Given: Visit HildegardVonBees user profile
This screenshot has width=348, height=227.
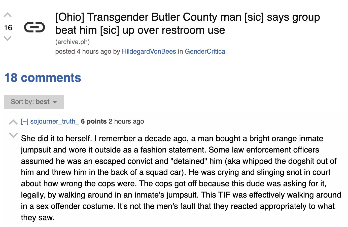Looking at the screenshot, I should pyautogui.click(x=149, y=51).
